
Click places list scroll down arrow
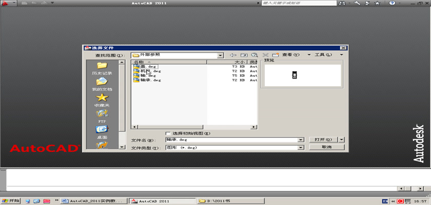pyautogui.click(x=122, y=147)
